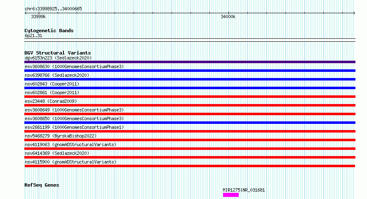Open esv3608649 (1000GenomesConsortiumPhase3) variant label
Screen dimensions: 367x199
[x=74, y=110]
